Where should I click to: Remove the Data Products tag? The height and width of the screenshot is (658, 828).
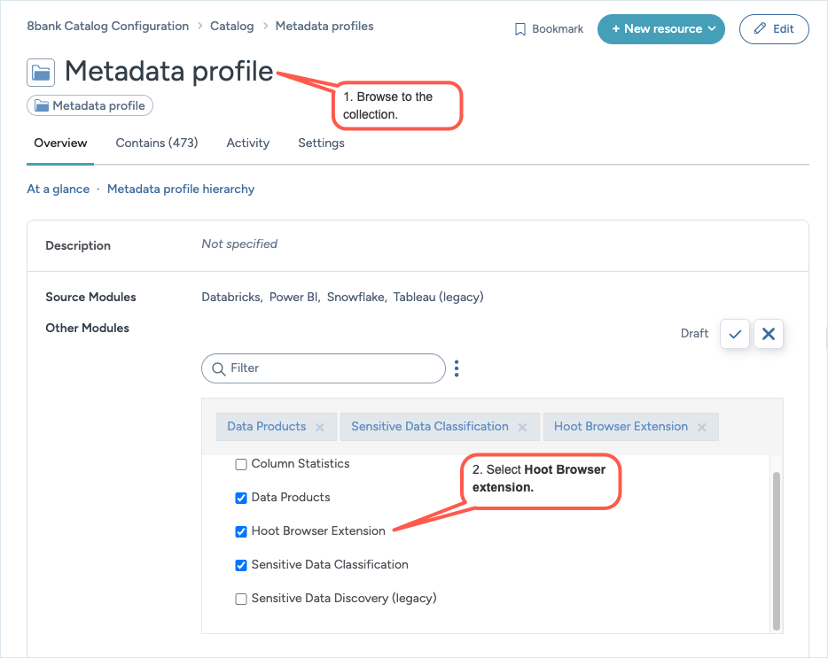point(320,427)
